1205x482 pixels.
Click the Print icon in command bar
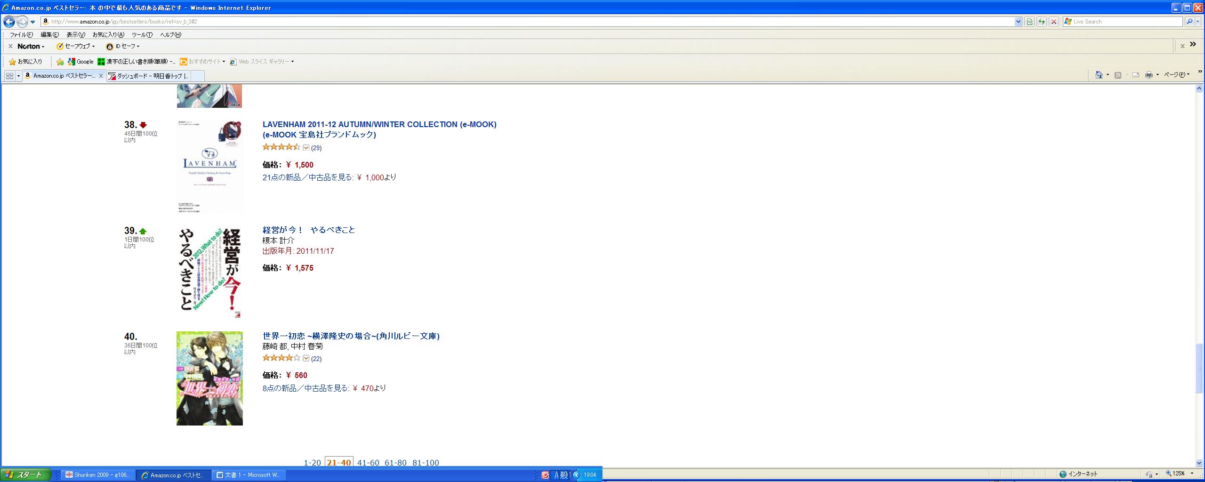[x=1149, y=75]
